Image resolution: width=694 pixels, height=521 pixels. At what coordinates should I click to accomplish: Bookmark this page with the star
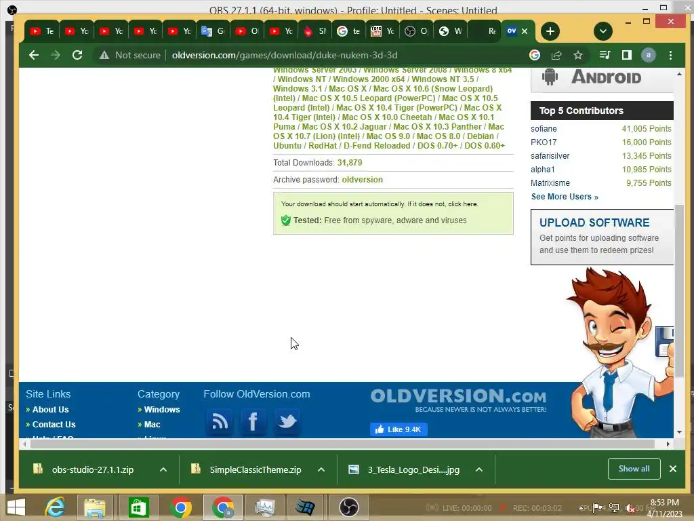(x=577, y=55)
